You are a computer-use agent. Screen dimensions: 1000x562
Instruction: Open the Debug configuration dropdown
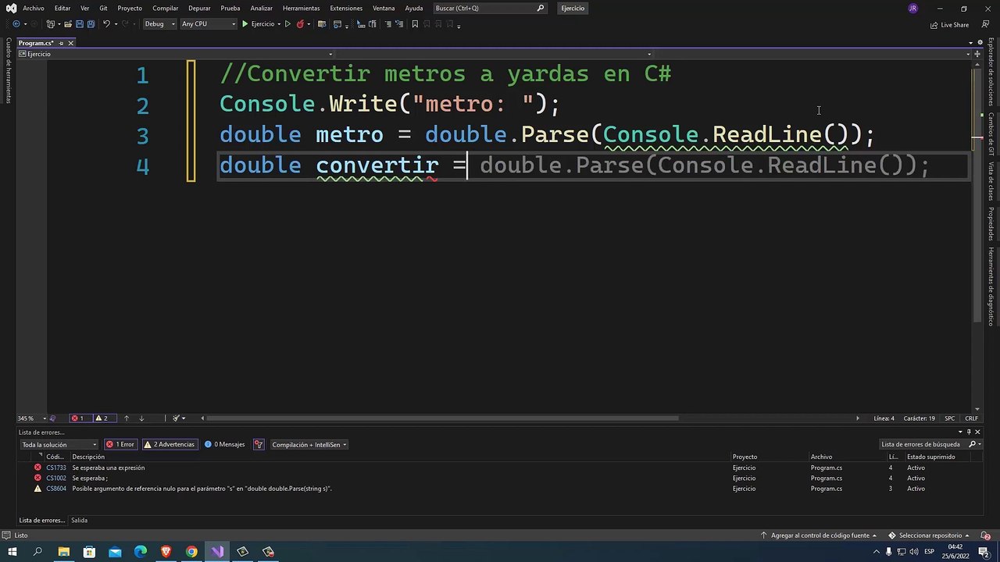[159, 24]
